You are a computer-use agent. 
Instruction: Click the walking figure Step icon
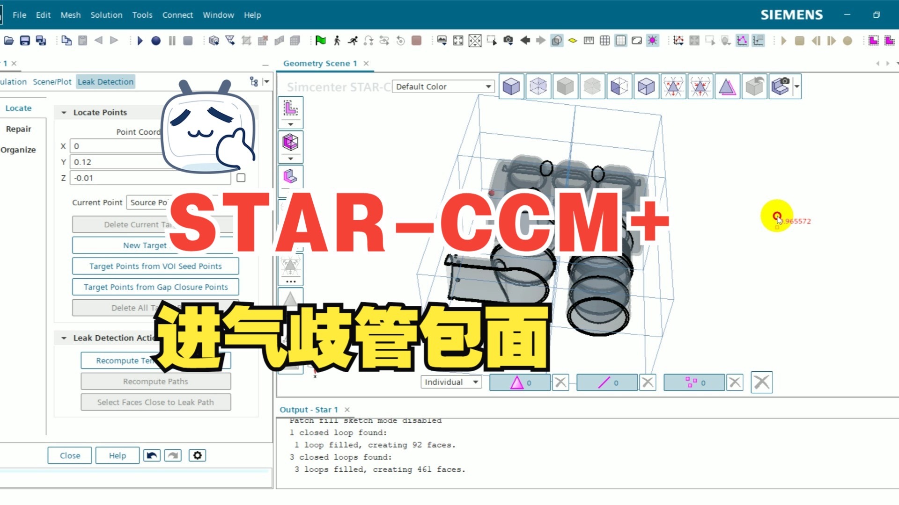point(337,41)
